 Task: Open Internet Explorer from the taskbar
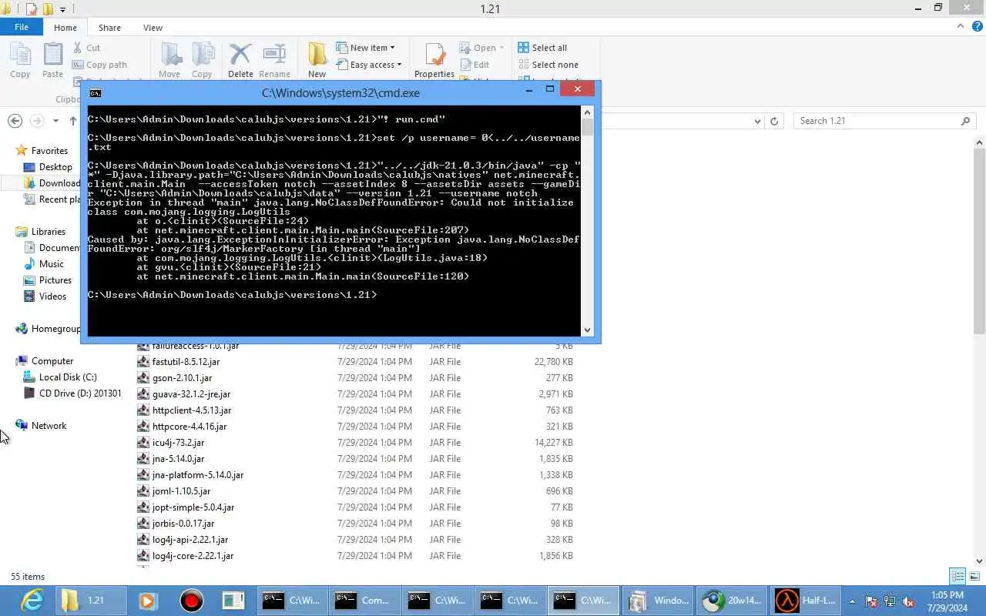tap(32, 601)
